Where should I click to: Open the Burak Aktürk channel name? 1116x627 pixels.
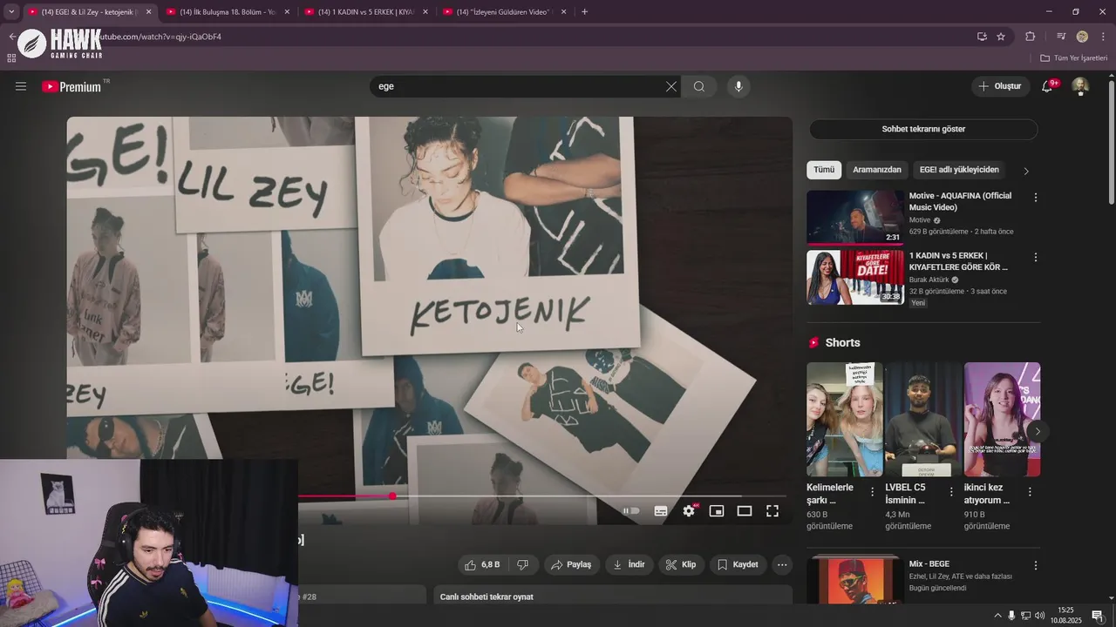[929, 280]
